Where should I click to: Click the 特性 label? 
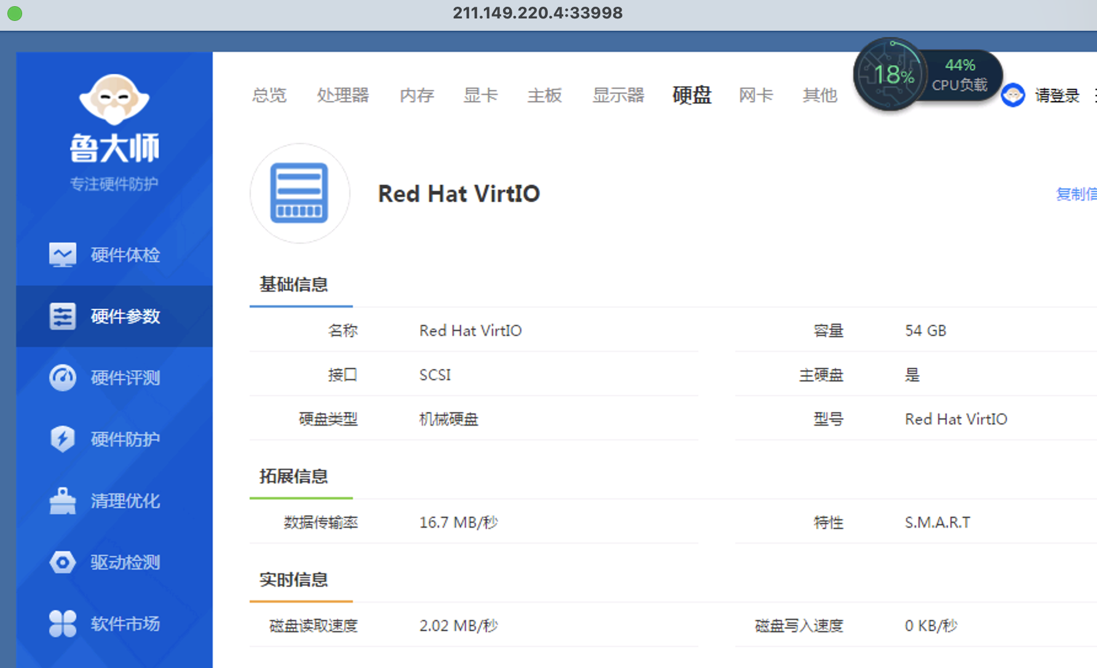click(829, 523)
